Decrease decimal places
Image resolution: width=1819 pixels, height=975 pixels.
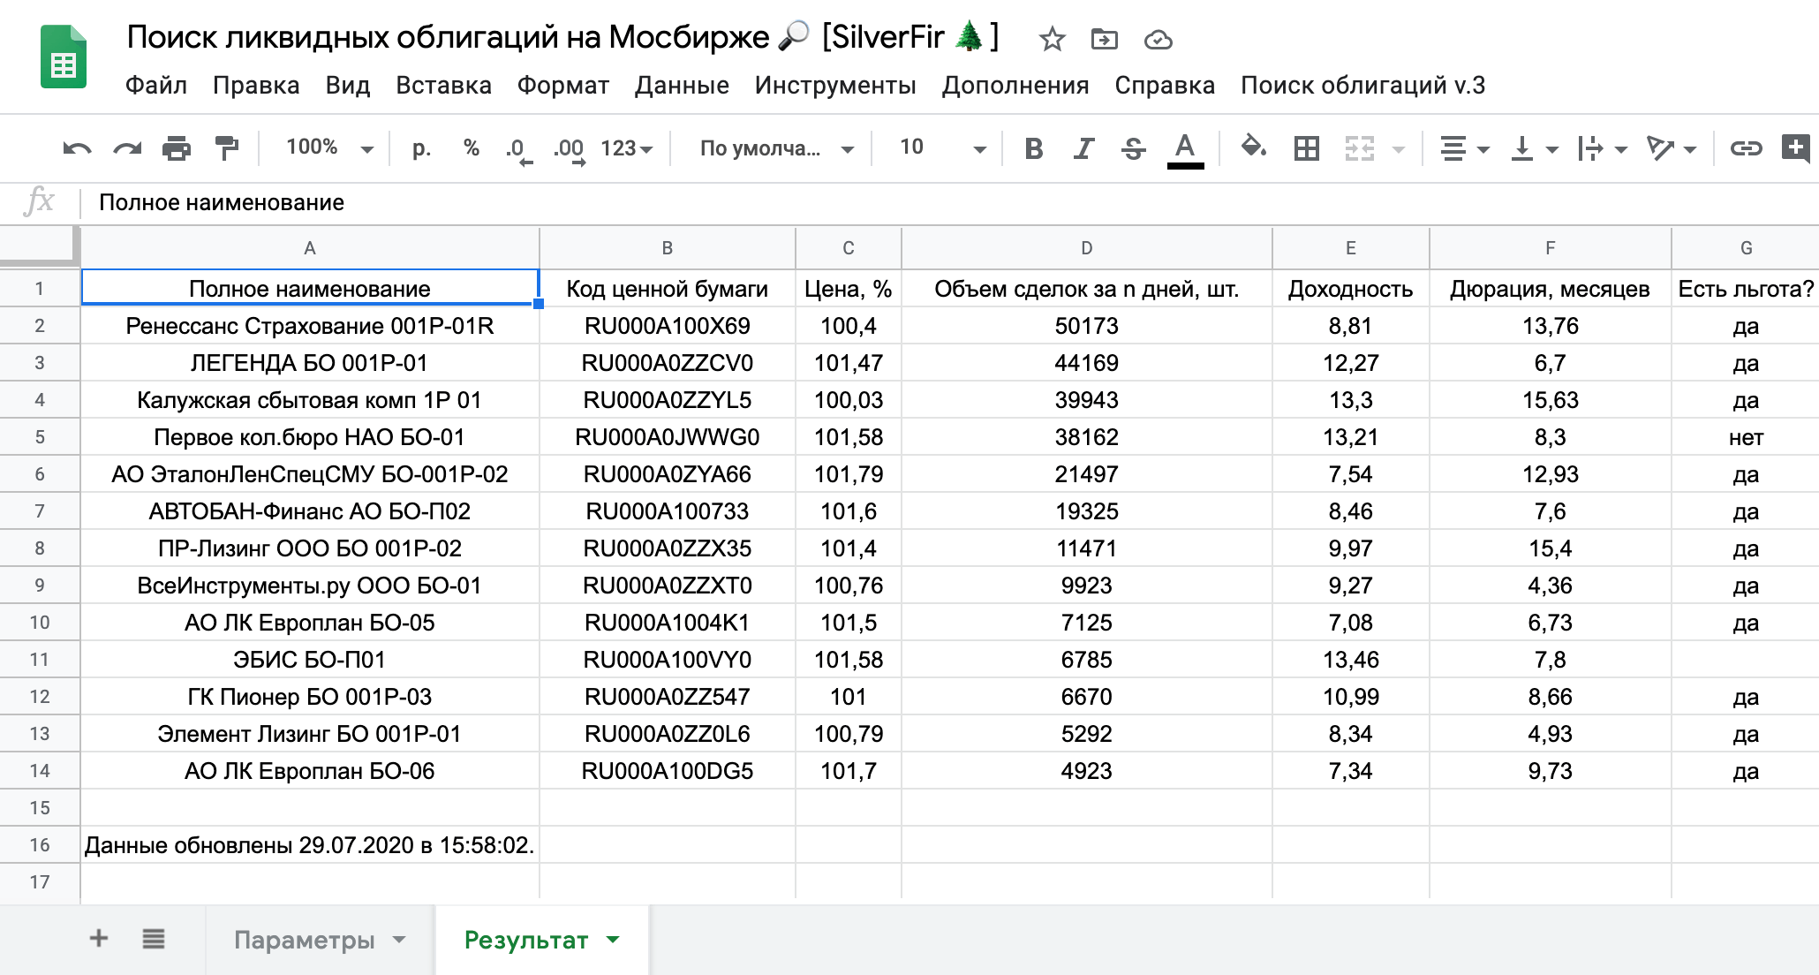tap(518, 149)
